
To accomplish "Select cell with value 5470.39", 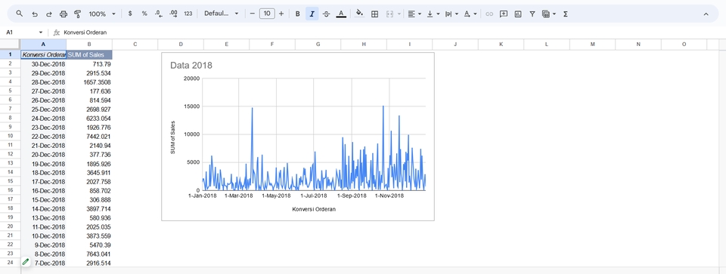I will pos(89,245).
